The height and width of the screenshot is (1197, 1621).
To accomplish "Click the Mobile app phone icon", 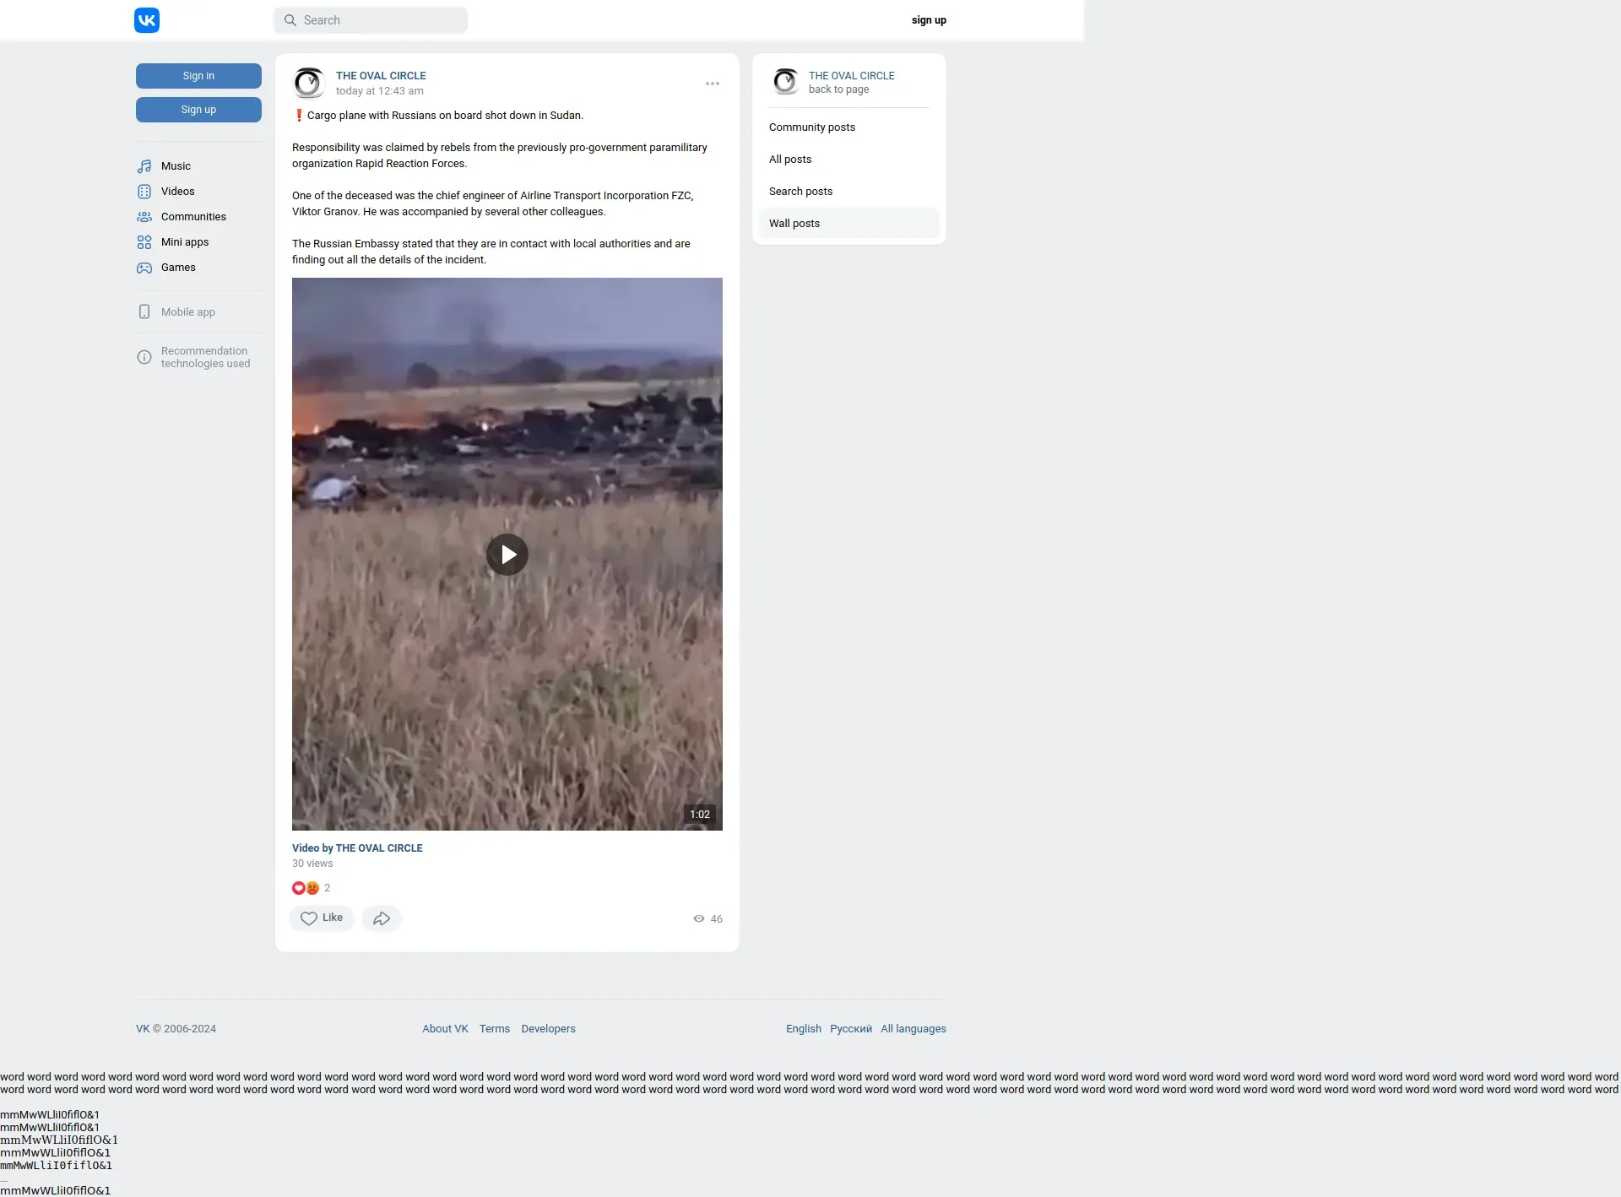I will pyautogui.click(x=144, y=312).
